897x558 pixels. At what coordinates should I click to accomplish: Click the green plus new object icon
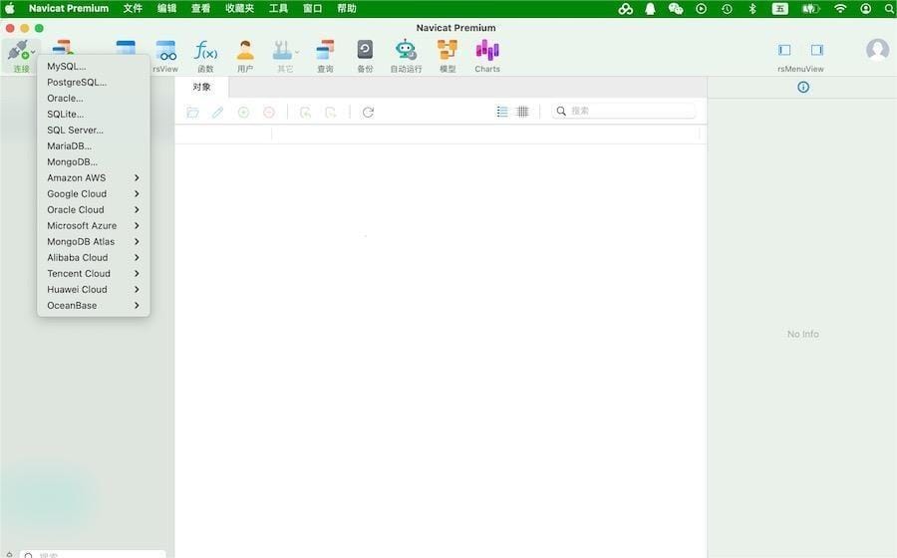244,112
